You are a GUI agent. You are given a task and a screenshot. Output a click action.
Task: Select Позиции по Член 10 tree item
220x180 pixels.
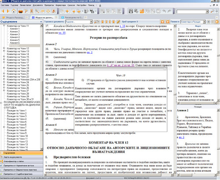click(x=17, y=136)
